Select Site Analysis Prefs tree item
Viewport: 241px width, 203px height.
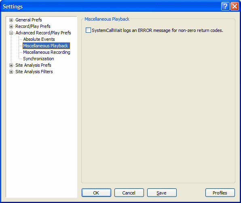pyautogui.click(x=33, y=65)
